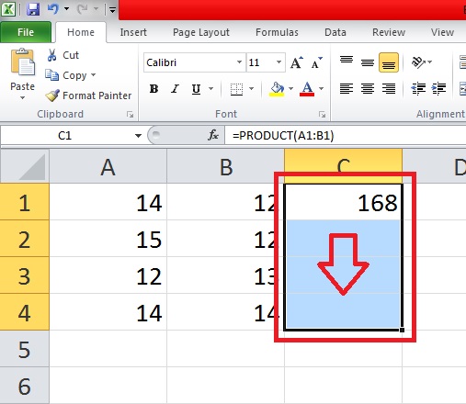Open the Page Layout tab
This screenshot has height=404, width=466.
(201, 32)
